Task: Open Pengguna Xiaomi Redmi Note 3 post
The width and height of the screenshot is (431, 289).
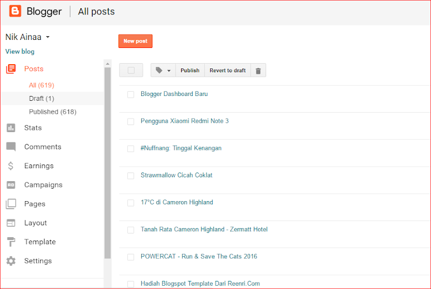Action: click(184, 121)
